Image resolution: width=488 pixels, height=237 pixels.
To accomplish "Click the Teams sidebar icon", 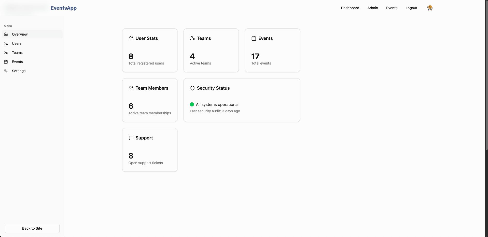I will pyautogui.click(x=6, y=53).
